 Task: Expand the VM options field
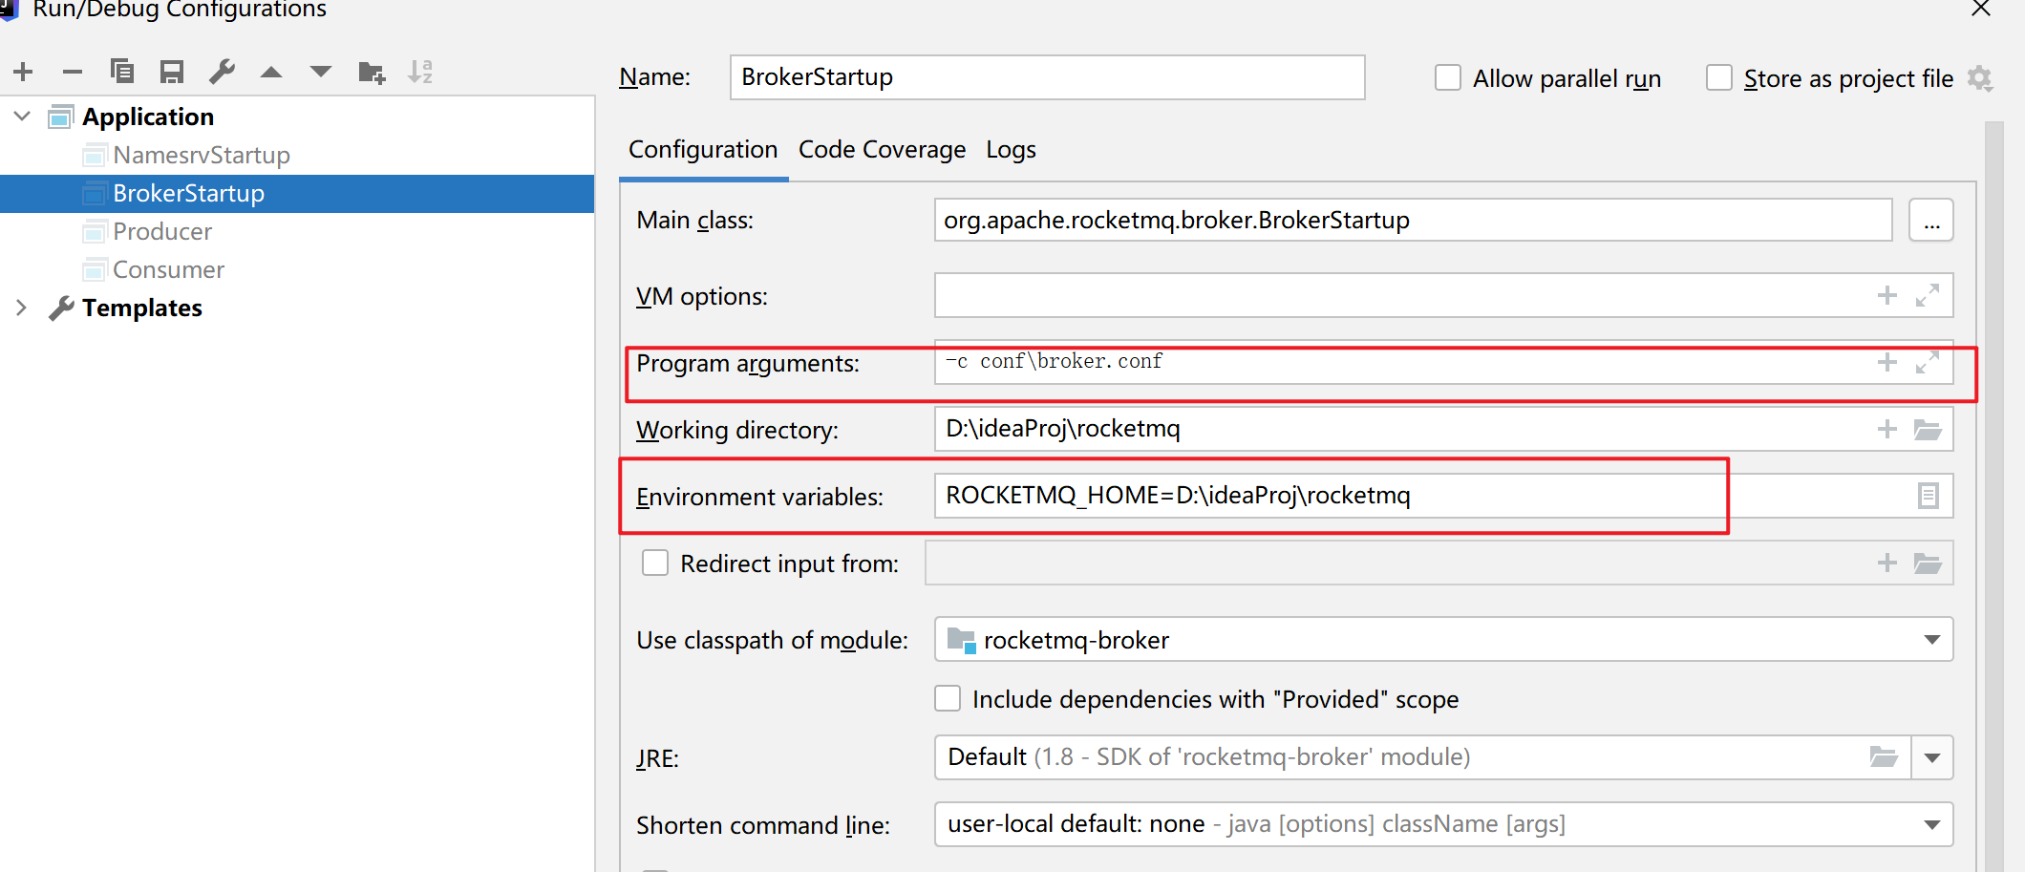tap(1928, 295)
